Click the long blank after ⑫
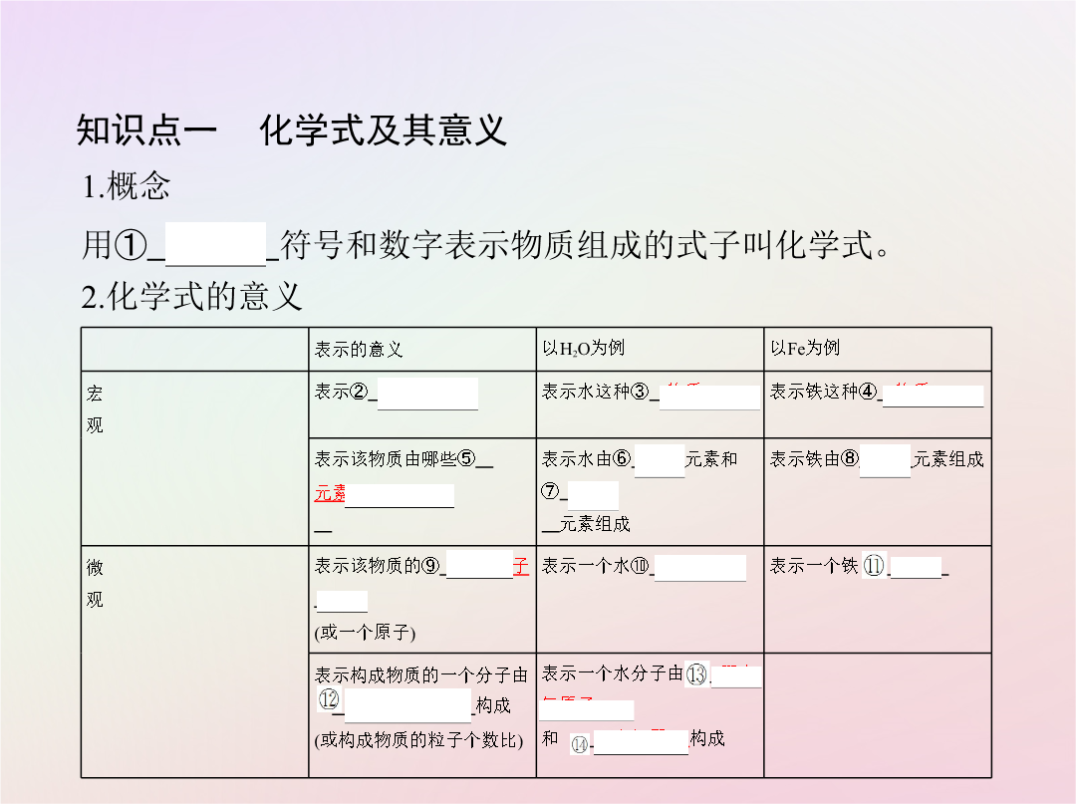The height and width of the screenshot is (804, 1076). [x=407, y=705]
